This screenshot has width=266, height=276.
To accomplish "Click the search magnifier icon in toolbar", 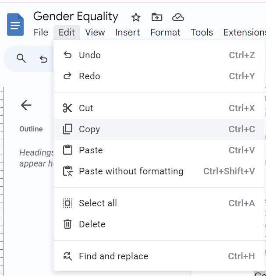I will click(x=21, y=58).
